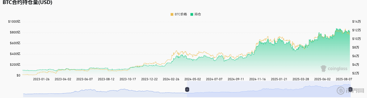Click the $1000亿 left axis label
The image size is (367, 98).
[14, 22]
